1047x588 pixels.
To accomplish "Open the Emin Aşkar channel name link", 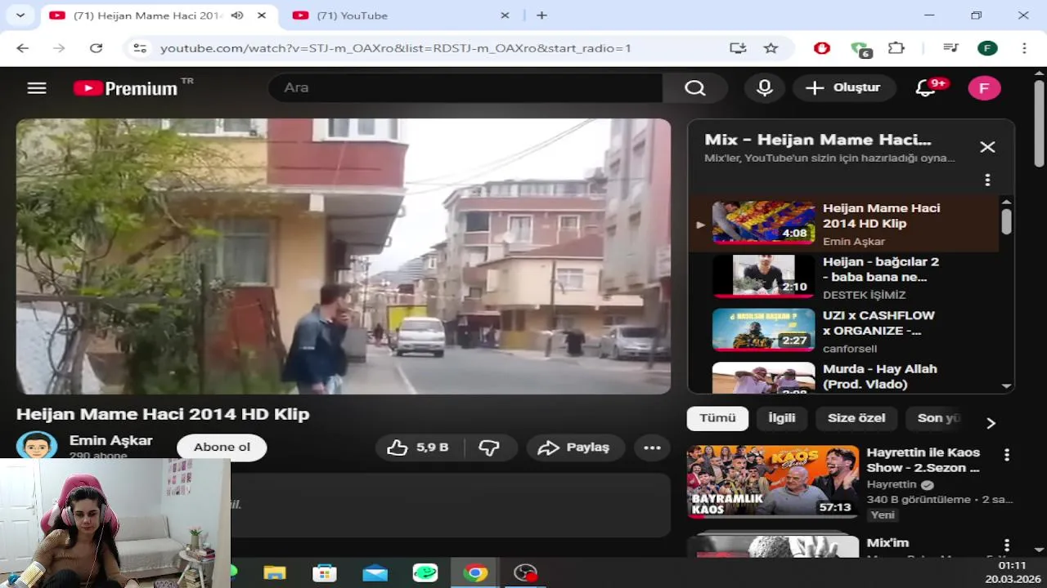I will (x=110, y=440).
